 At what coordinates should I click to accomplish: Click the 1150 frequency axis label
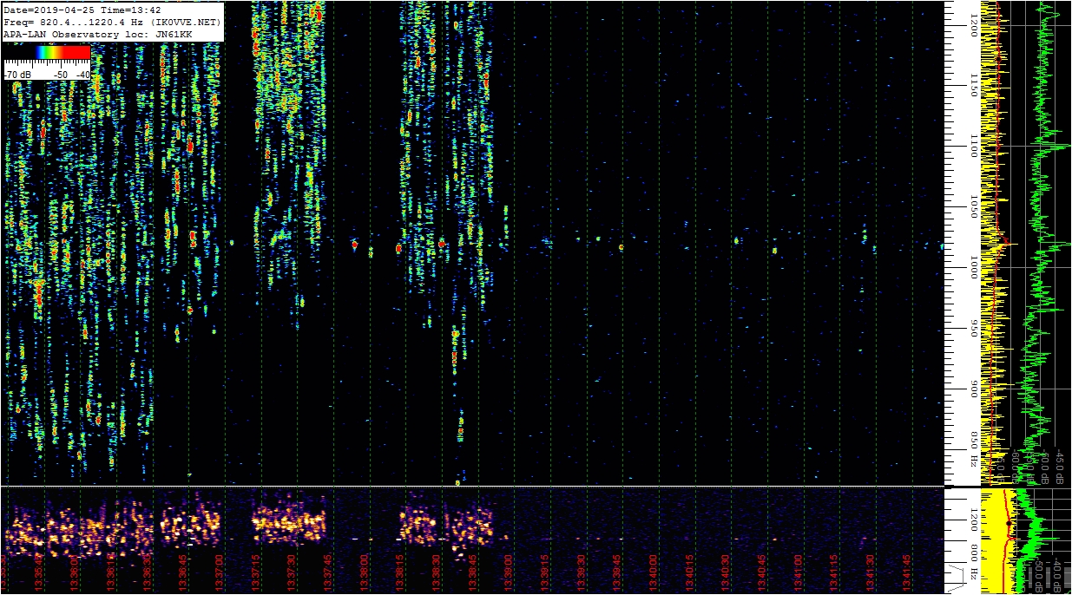[x=974, y=85]
